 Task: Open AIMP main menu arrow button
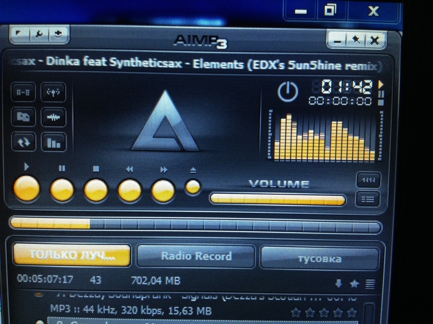coord(18,34)
